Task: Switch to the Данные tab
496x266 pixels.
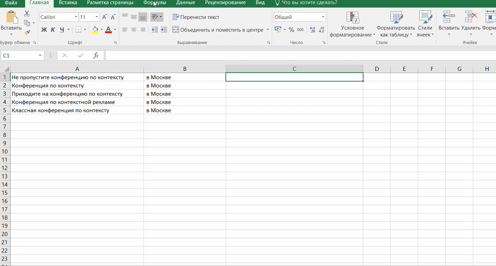Action: click(x=186, y=3)
